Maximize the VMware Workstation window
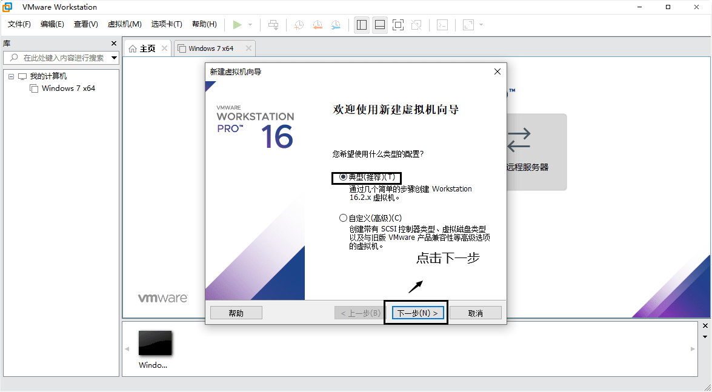This screenshot has height=392, width=712. pyautogui.click(x=668, y=7)
